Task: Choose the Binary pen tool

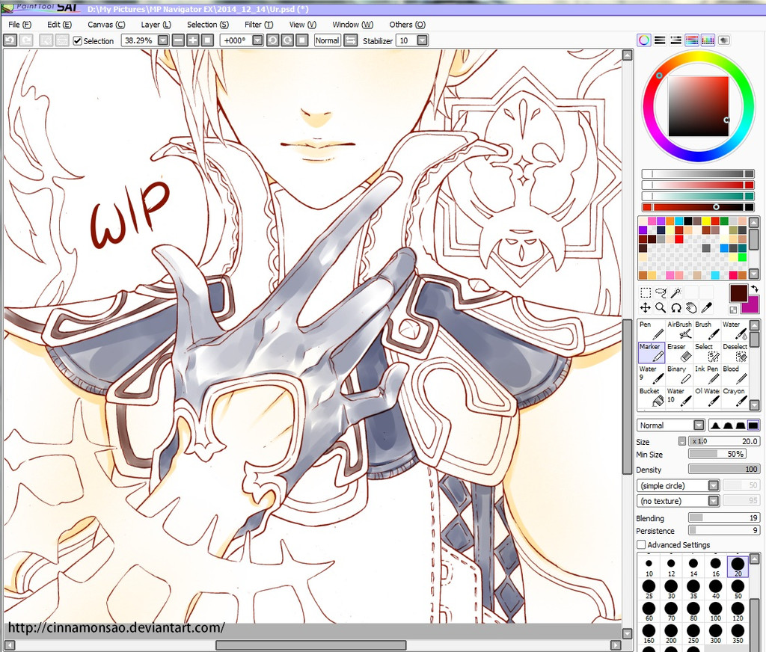Action: coord(679,375)
